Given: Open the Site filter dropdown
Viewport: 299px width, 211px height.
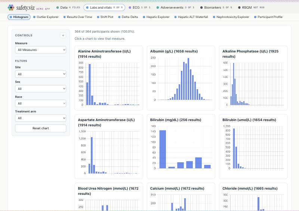Looking at the screenshot, I should coord(41,74).
